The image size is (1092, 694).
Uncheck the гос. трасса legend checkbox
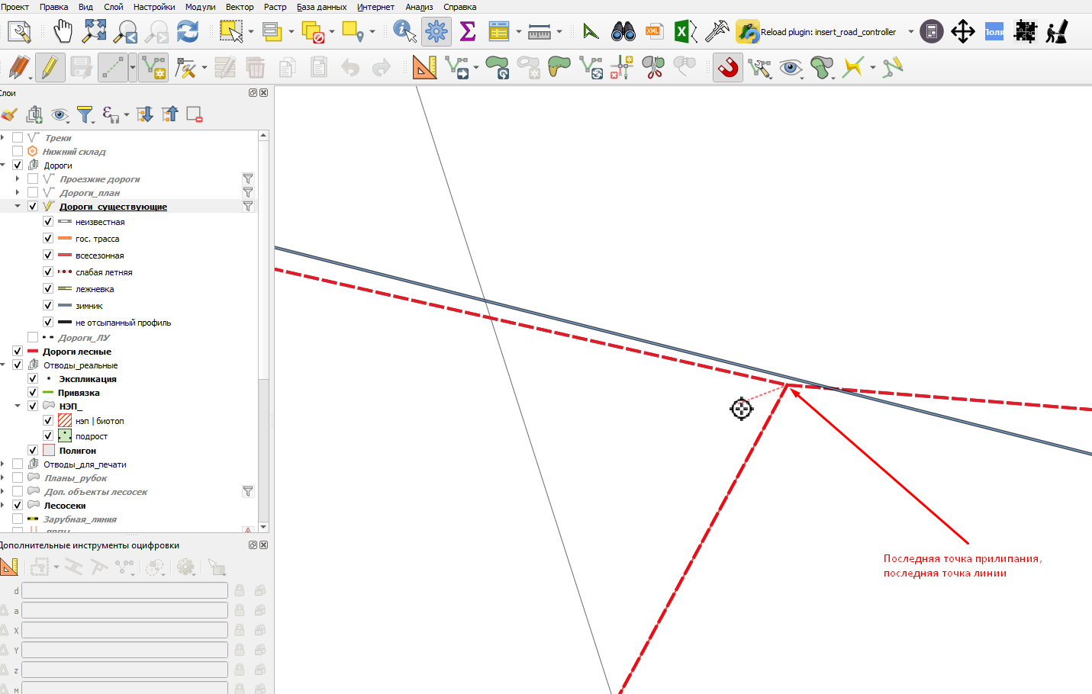48,238
